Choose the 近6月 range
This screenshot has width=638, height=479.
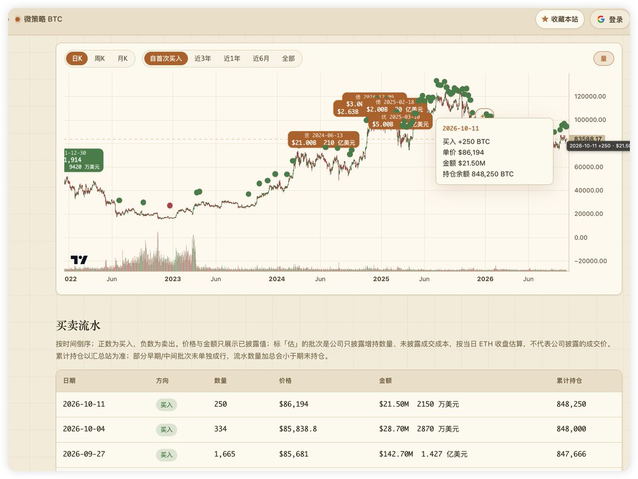(261, 58)
